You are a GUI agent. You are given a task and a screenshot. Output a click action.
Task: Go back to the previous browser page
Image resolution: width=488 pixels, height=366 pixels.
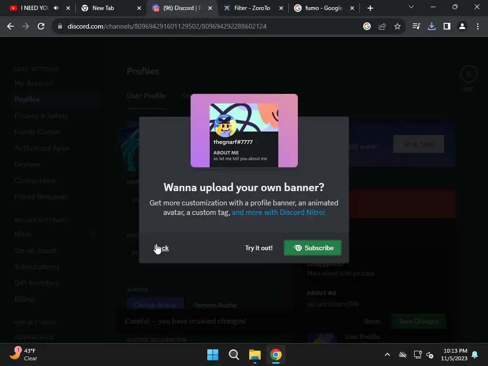point(10,27)
